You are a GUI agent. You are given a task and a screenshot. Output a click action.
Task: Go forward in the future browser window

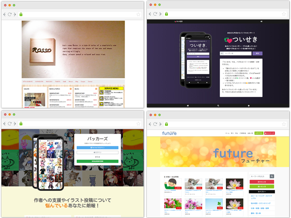tap(160, 124)
